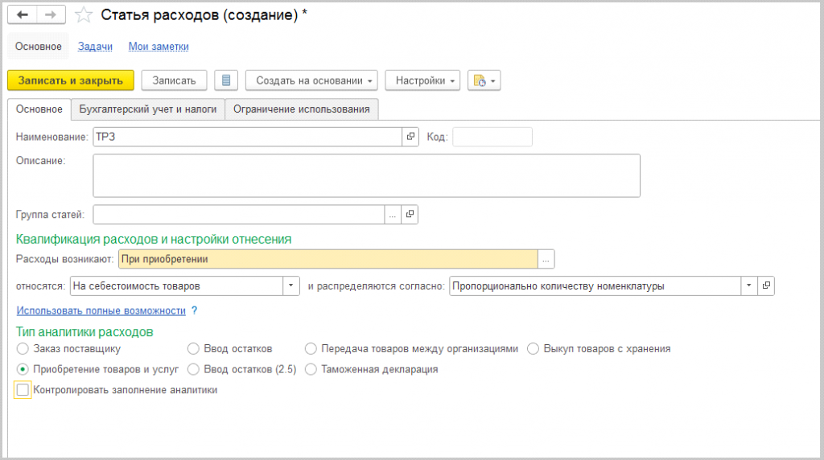Click the list report icon next to Записать
The image size is (824, 460).
pos(226,80)
